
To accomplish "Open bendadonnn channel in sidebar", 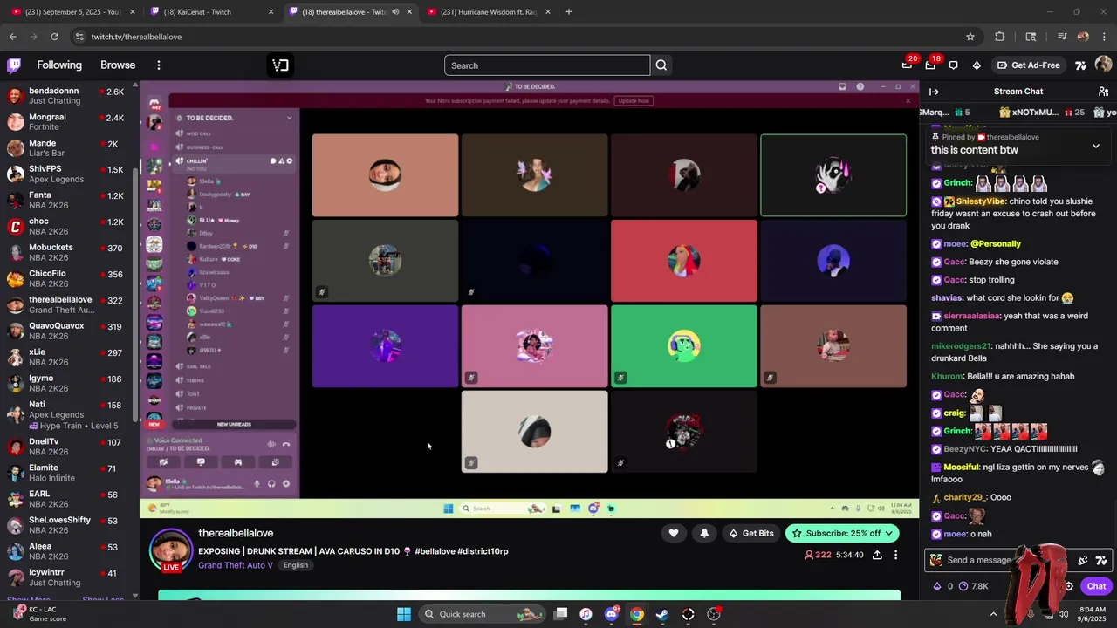I will (x=68, y=96).
